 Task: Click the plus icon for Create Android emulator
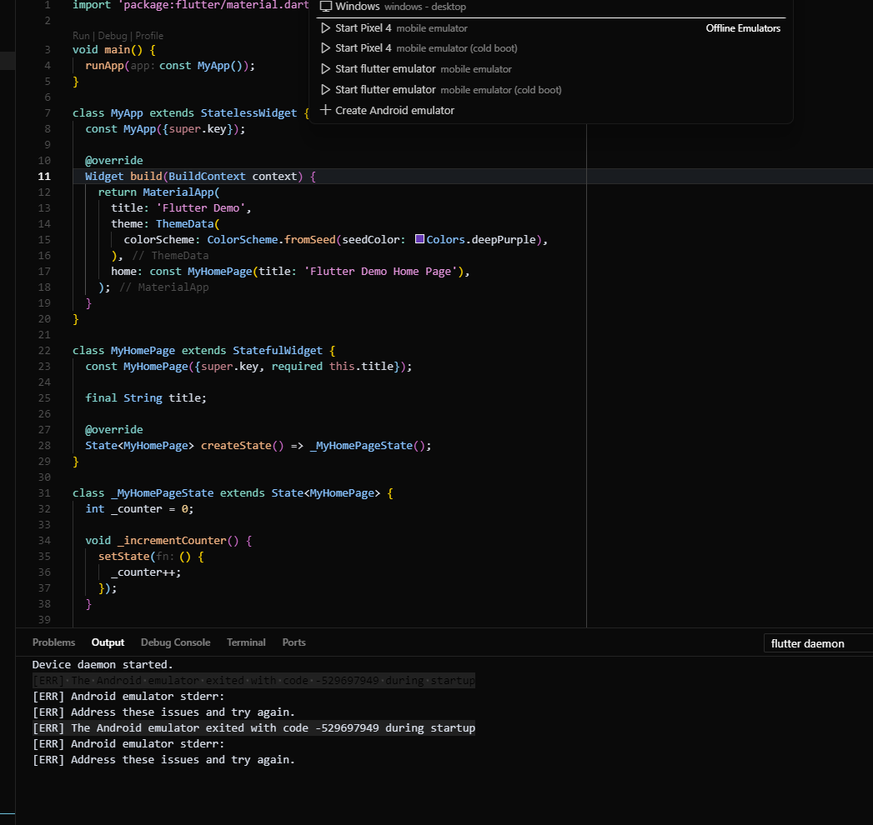pos(326,110)
